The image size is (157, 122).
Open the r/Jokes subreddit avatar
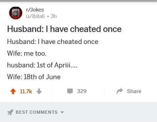click(16, 13)
